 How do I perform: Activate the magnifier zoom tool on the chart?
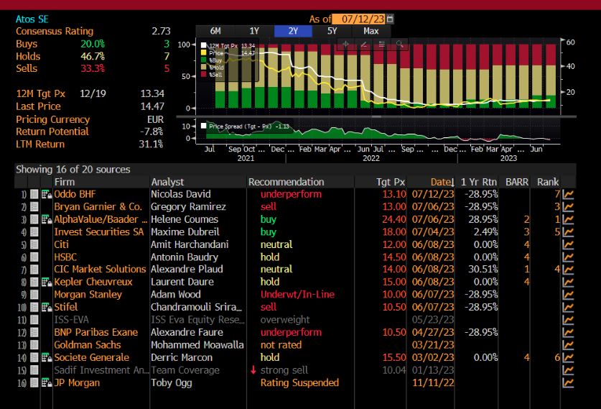click(400, 44)
